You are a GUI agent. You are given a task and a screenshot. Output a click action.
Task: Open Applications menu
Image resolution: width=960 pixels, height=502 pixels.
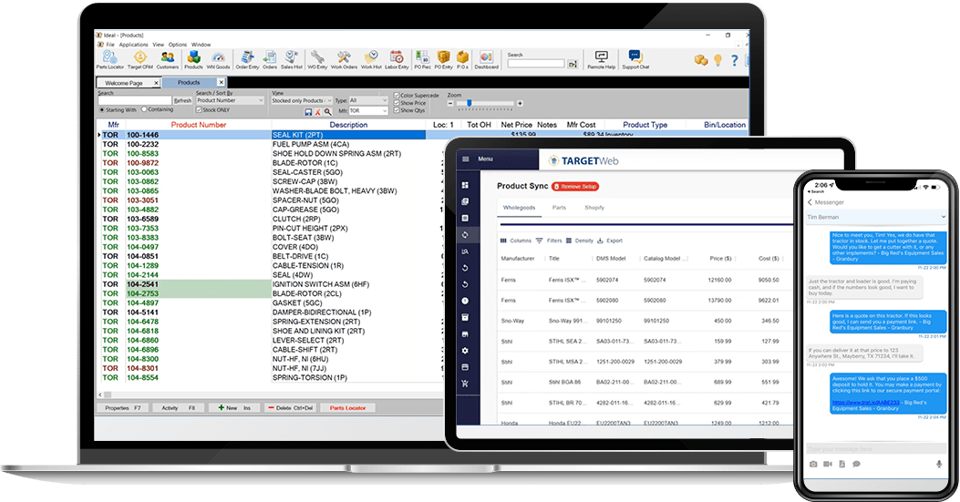coord(133,45)
